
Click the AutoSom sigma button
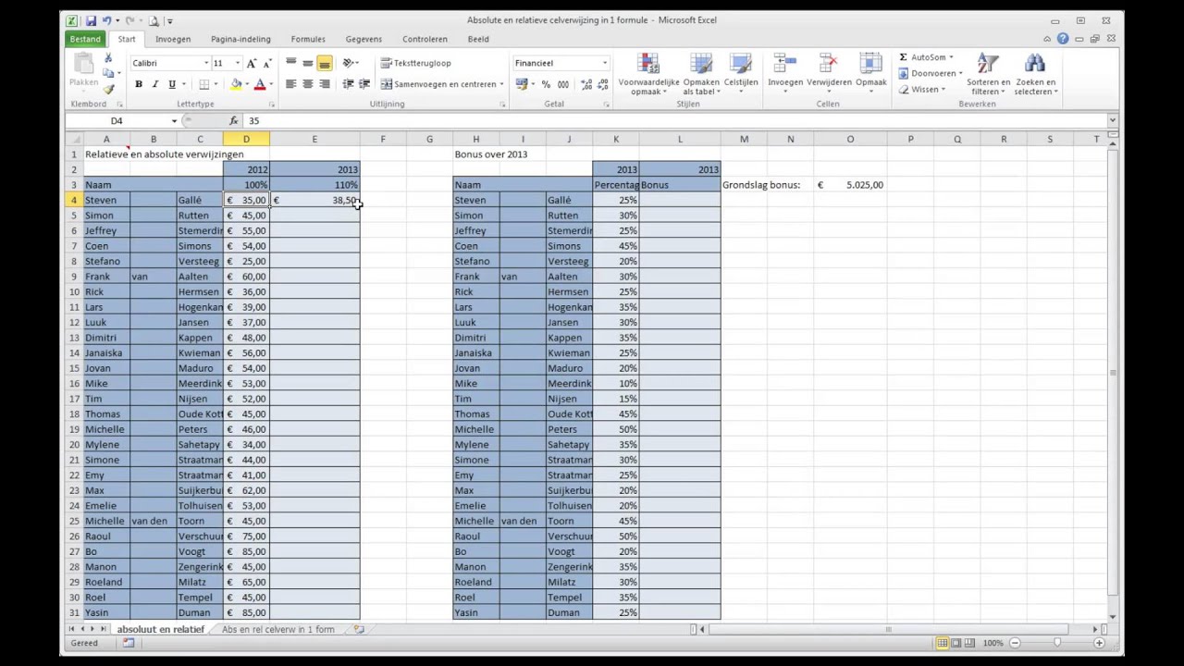[x=925, y=57]
